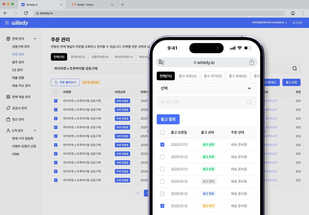This screenshot has width=309, height=215.
Task: Click the previous page arrow in pagination
Action: click(x=138, y=193)
